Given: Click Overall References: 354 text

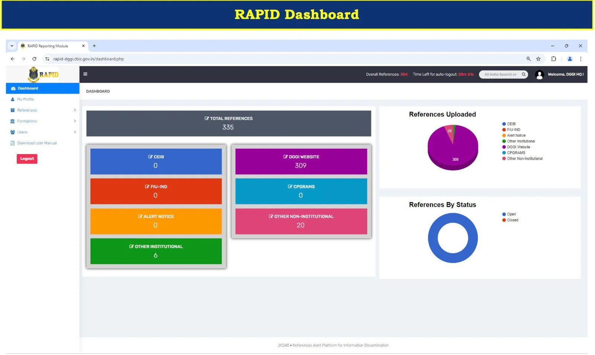Looking at the screenshot, I should [x=387, y=74].
